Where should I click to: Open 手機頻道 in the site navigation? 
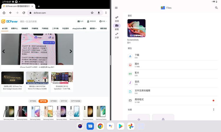35,28
